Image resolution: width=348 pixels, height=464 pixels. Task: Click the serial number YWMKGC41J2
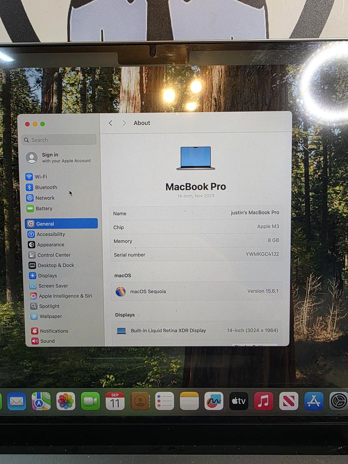click(262, 254)
